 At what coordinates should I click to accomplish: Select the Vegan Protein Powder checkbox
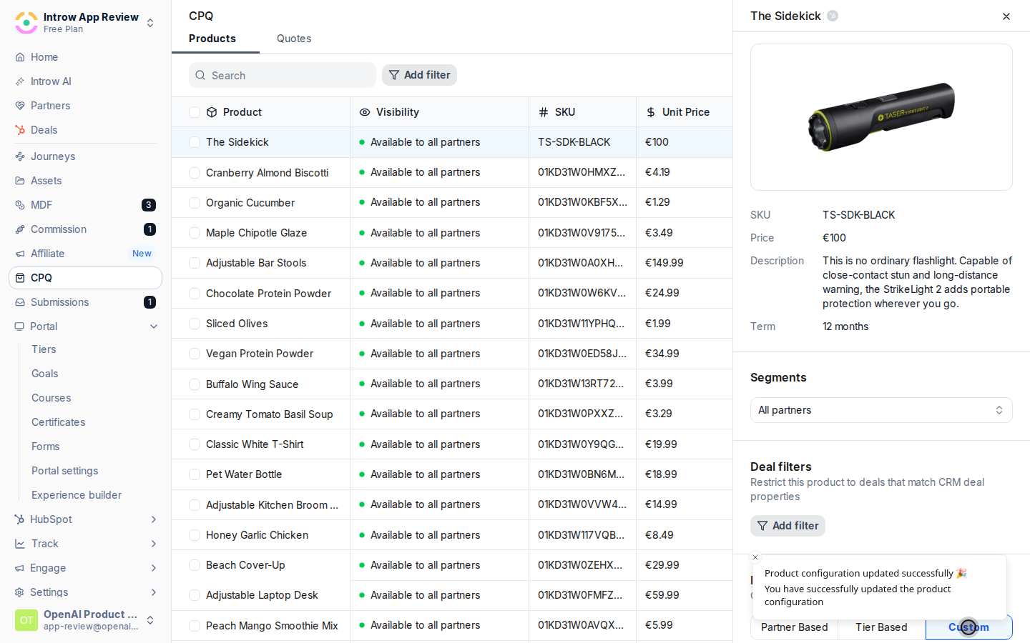point(195,354)
